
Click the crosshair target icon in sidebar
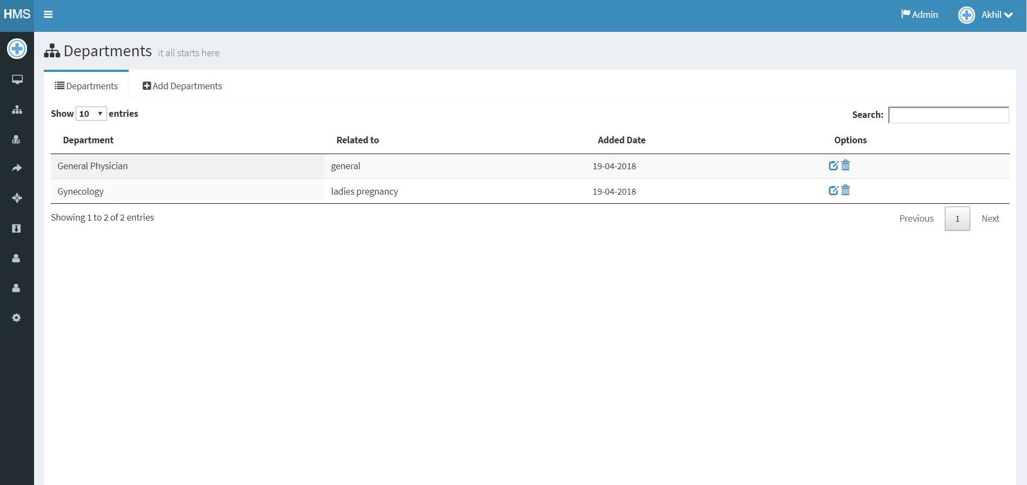(17, 198)
